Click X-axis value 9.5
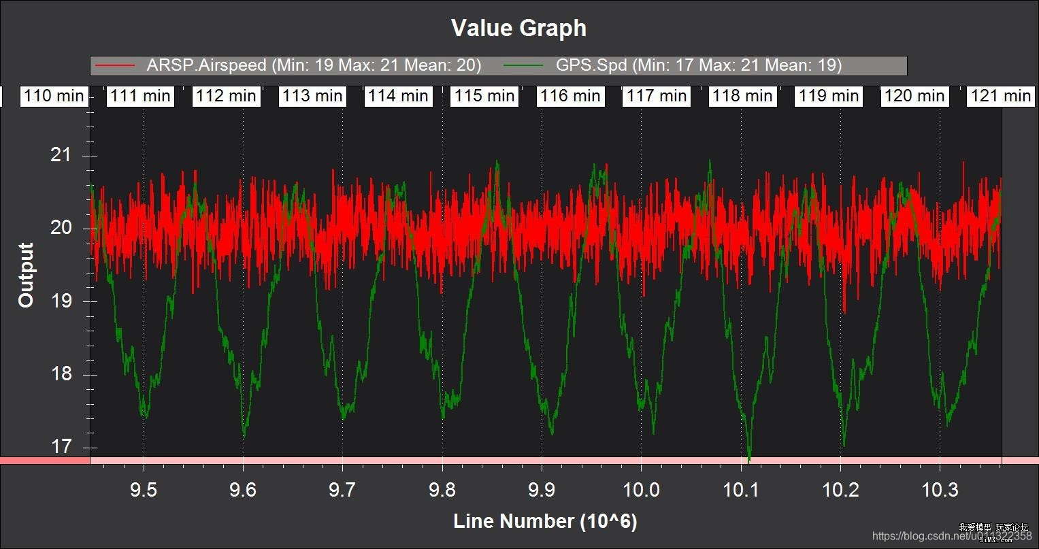This screenshot has width=1039, height=549. (x=144, y=489)
